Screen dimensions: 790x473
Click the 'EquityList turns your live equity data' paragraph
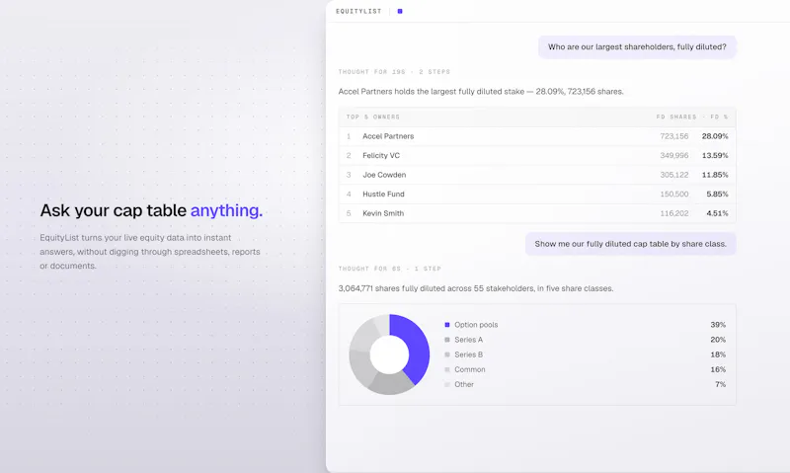pos(150,252)
